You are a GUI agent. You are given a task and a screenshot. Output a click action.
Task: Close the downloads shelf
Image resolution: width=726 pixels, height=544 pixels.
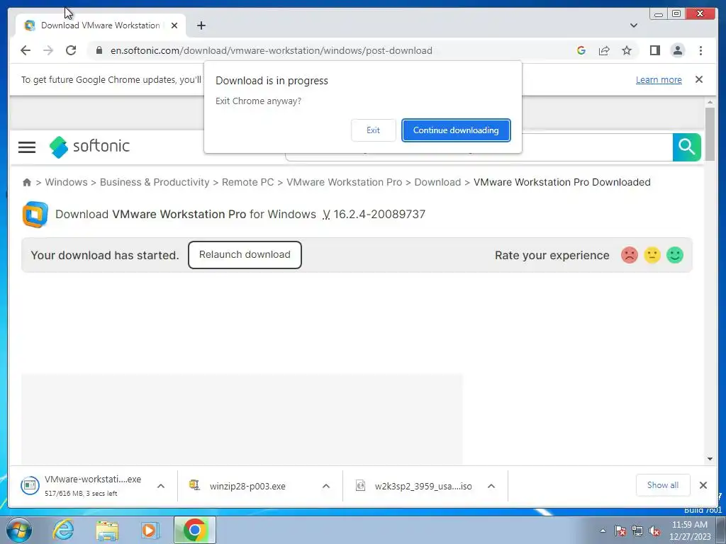(703, 484)
